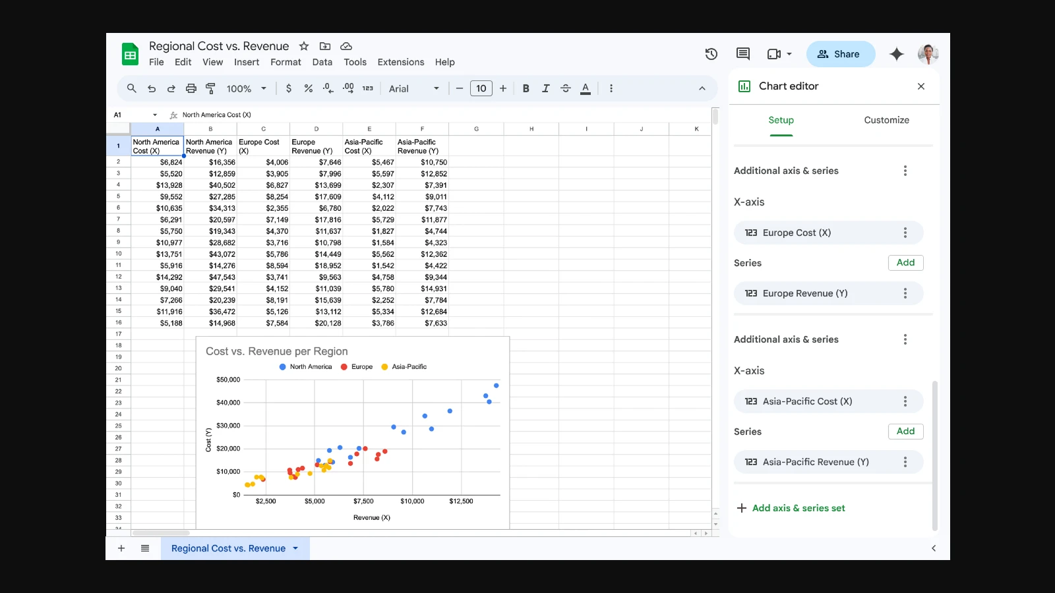This screenshot has width=1055, height=593.
Task: Click the search menus magnifier icon
Action: pyautogui.click(x=132, y=88)
